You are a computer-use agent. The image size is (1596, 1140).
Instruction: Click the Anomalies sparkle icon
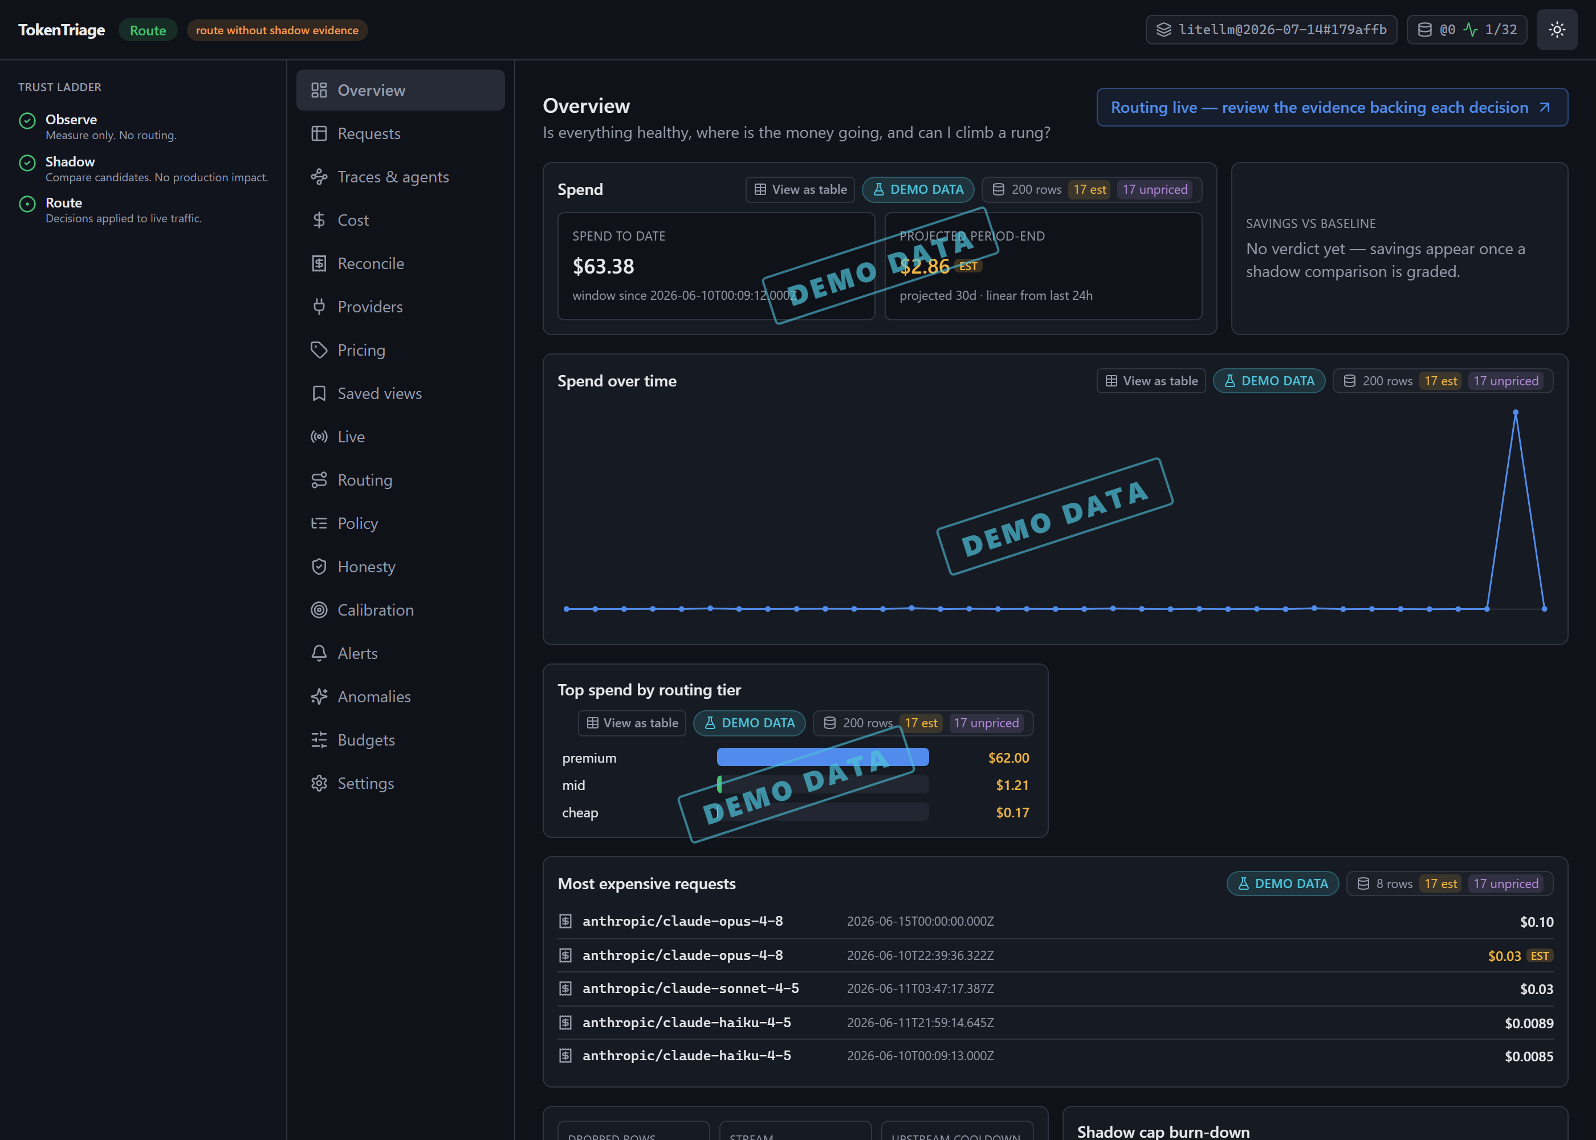click(319, 697)
